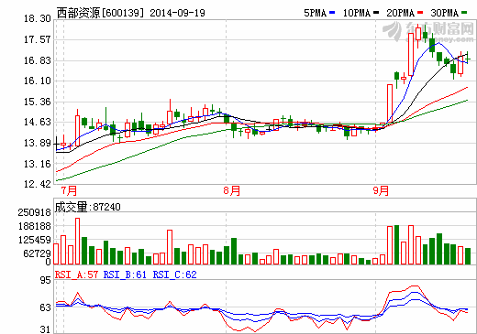Click the 18.30 price axis label
The height and width of the screenshot is (334, 477).
tap(38, 19)
